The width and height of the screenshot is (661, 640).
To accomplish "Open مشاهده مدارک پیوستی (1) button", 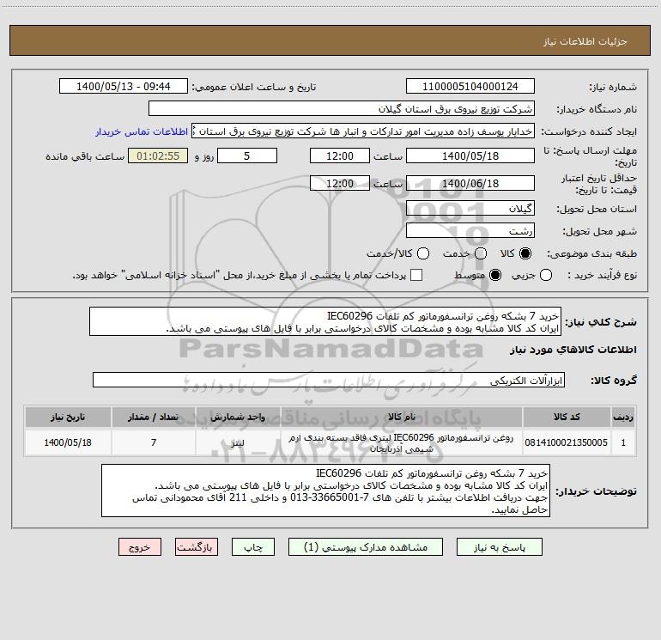I will click(366, 547).
